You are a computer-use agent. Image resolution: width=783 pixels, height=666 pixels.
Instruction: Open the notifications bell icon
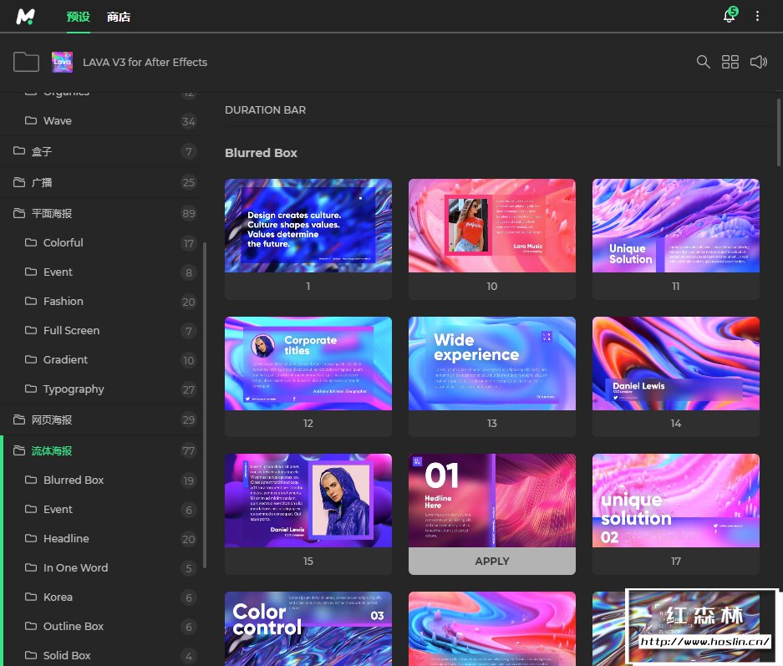(x=730, y=16)
